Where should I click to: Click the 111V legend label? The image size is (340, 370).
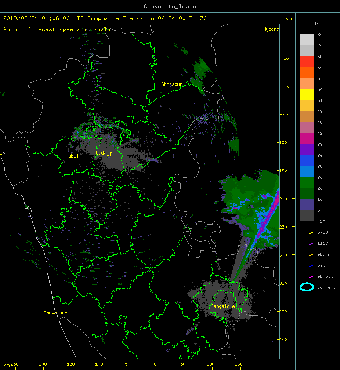322,243
